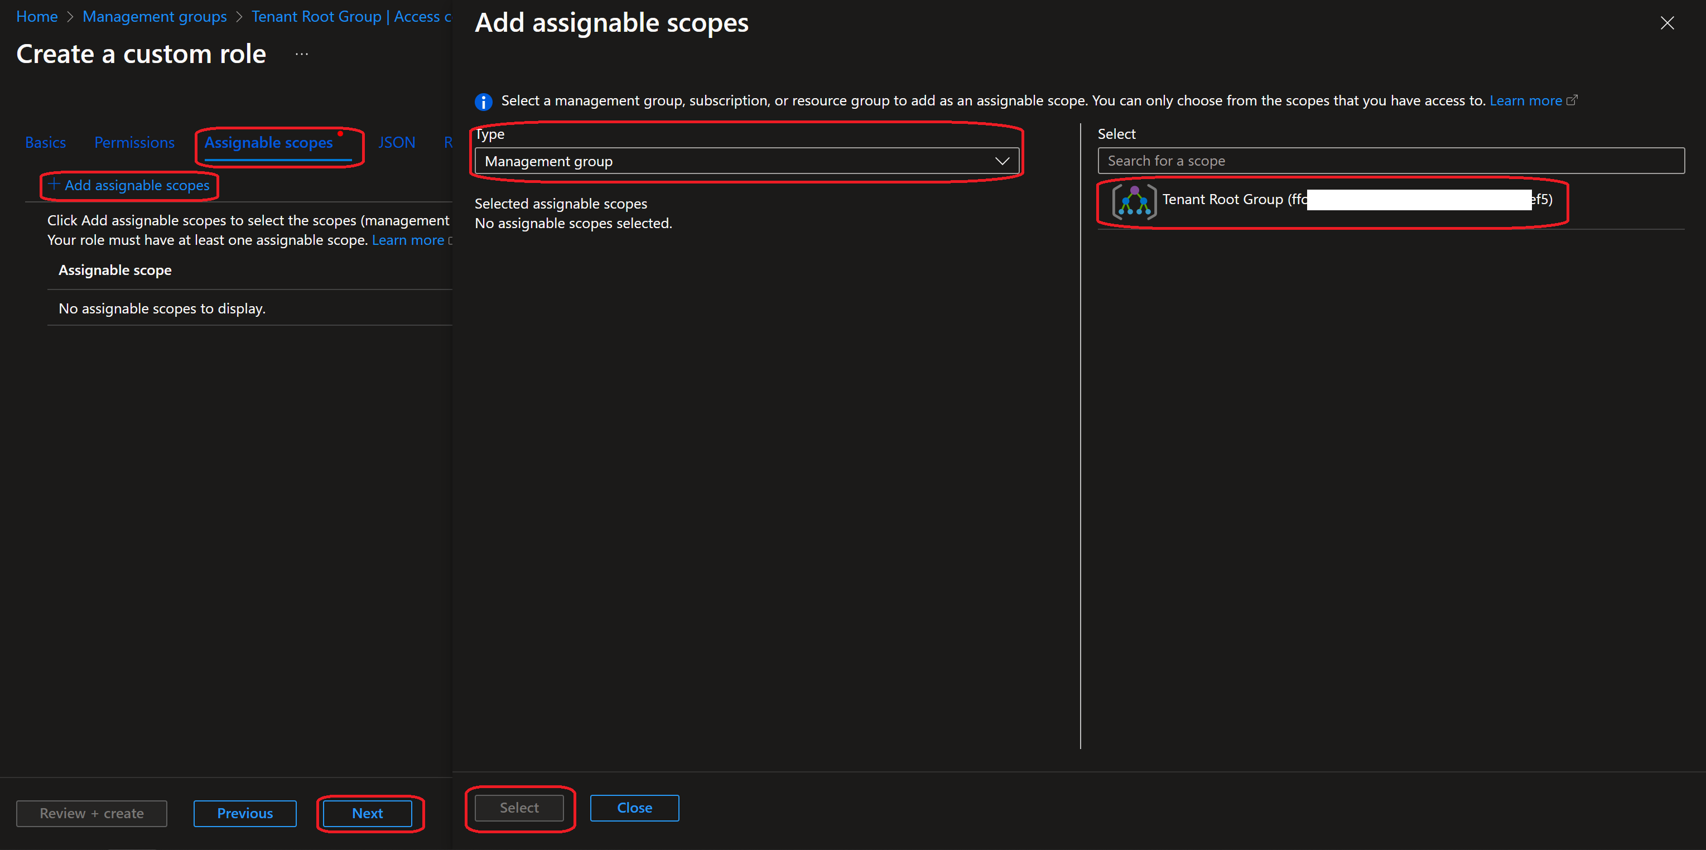1706x850 pixels.
Task: Click the info icon next to scope instructions
Action: point(484,102)
